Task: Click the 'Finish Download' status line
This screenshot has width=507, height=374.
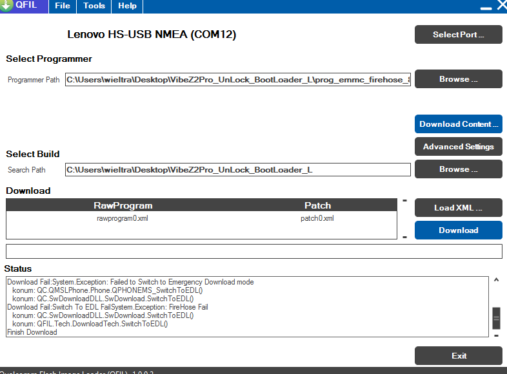Action: [x=32, y=332]
